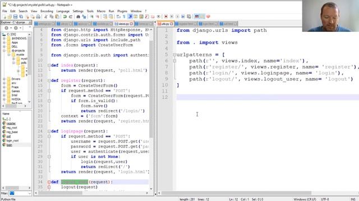Open the Edit menu
The image size is (359, 201).
tap(13, 11)
